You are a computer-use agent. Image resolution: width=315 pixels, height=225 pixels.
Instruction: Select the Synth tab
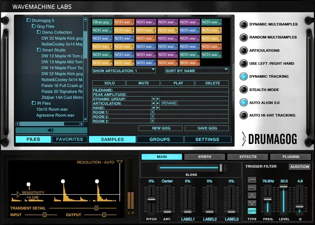204,157
